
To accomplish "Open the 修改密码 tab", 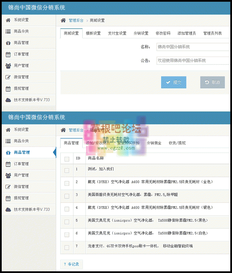I will point(163,33).
